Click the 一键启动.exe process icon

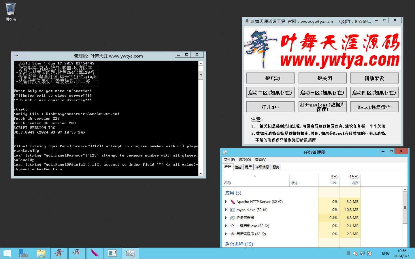[233, 226]
